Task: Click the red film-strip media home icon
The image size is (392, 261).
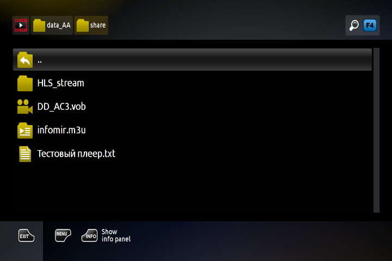Action: point(21,25)
